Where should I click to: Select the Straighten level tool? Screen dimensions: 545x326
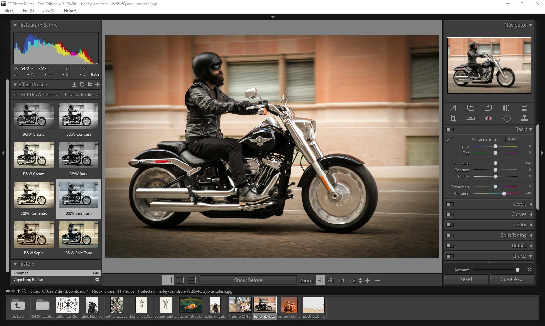click(470, 118)
